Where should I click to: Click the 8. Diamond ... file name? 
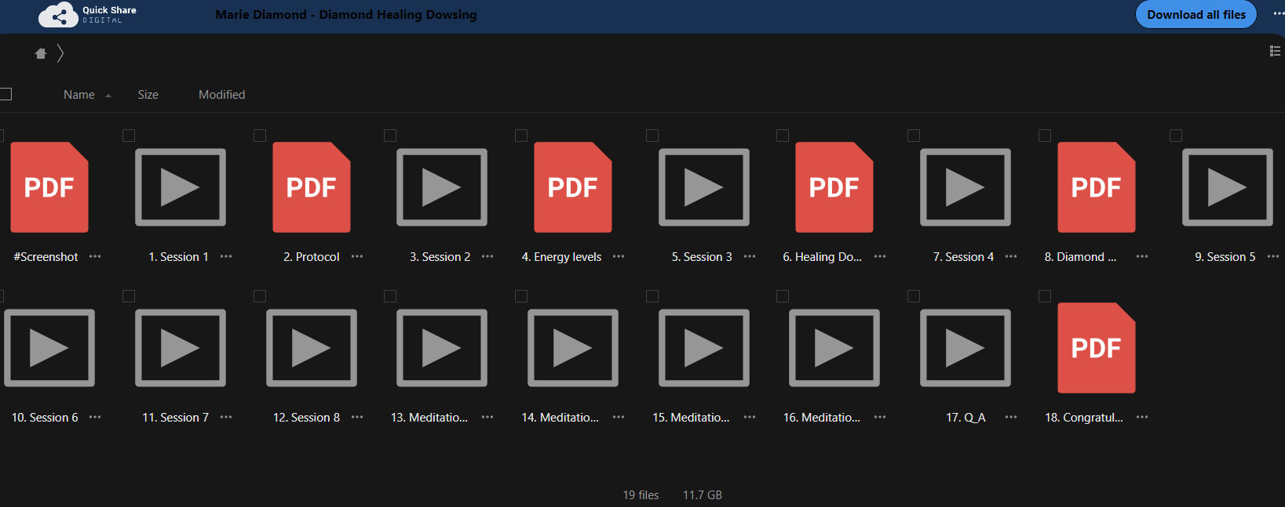coord(1080,257)
